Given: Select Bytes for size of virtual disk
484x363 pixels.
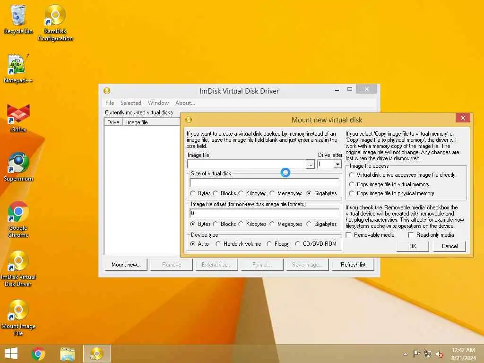Looking at the screenshot, I should pyautogui.click(x=200, y=193).
